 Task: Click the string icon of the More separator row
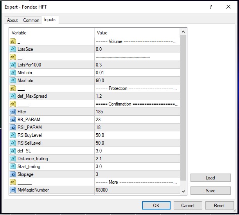(x=13, y=182)
